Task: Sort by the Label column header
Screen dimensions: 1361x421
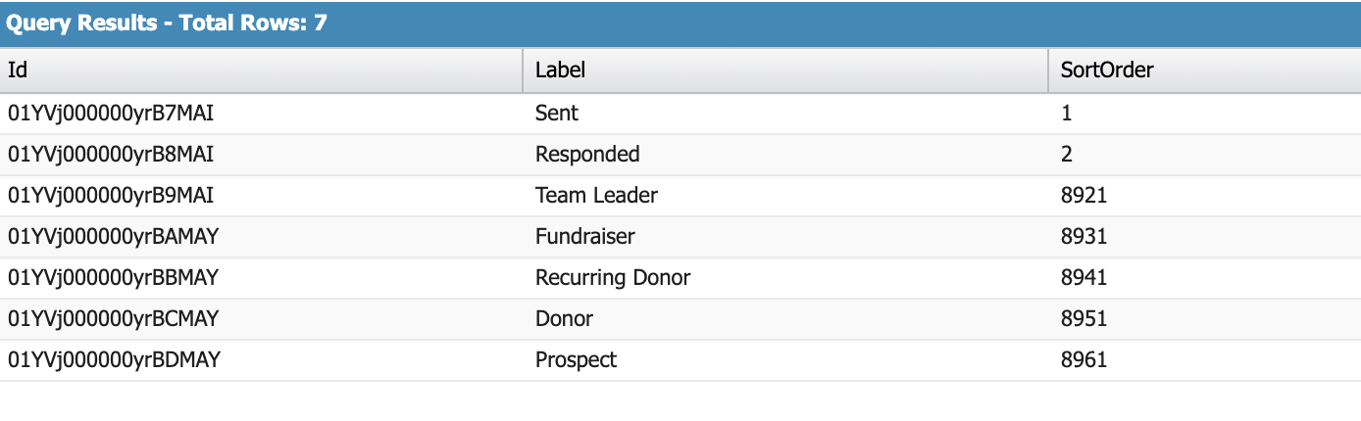Action: (x=560, y=70)
